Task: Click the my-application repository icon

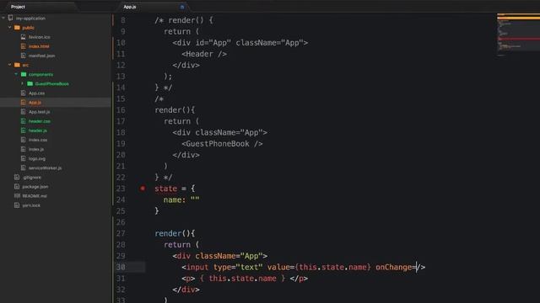Action: (11, 18)
